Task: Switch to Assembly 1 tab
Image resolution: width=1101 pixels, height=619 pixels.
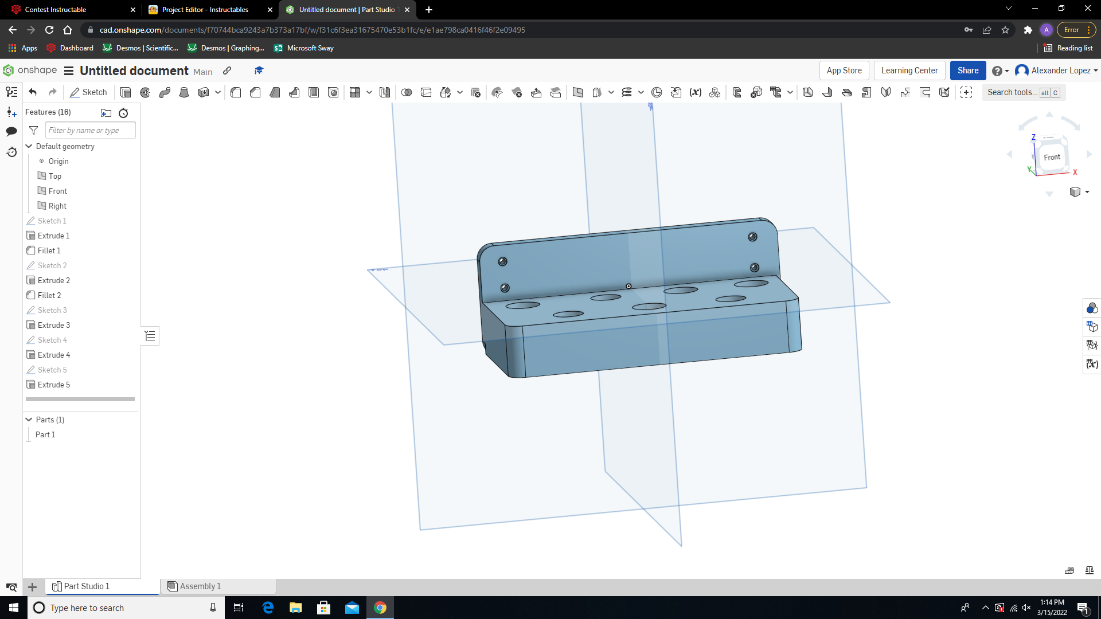Action: coord(200,586)
